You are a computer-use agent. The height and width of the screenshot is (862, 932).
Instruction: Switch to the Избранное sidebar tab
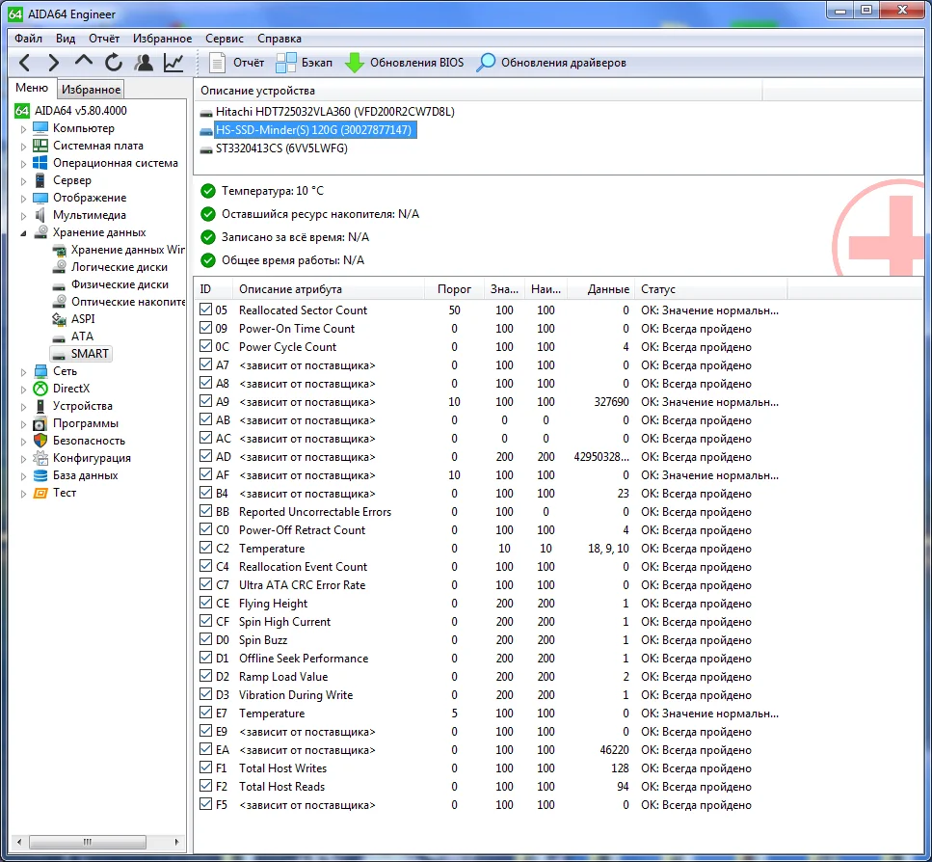[91, 89]
